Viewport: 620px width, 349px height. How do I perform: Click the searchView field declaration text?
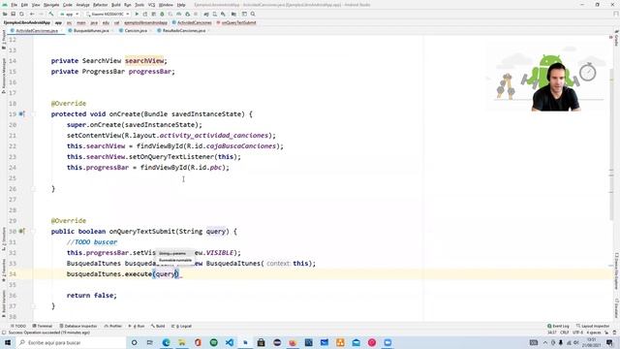[x=144, y=60]
